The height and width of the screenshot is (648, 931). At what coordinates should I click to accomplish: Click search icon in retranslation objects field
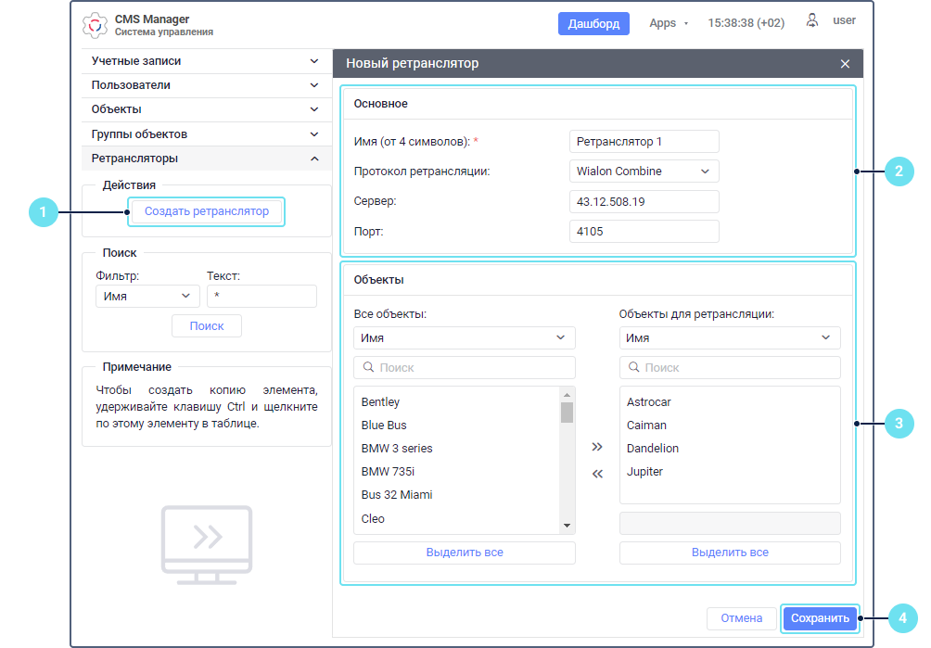point(633,368)
